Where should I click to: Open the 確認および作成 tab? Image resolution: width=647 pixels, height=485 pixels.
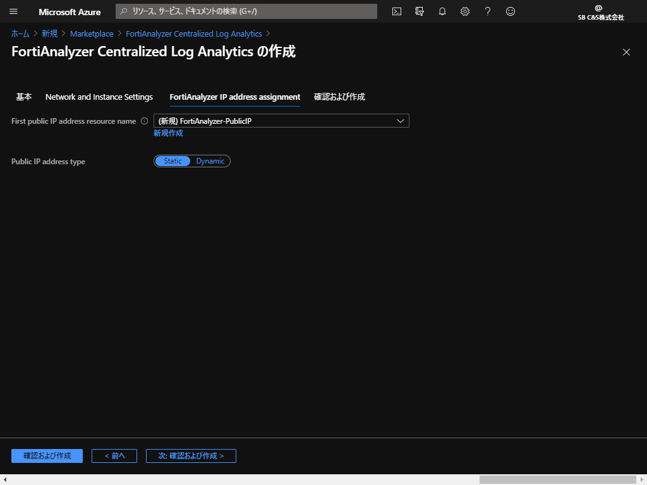pos(339,97)
